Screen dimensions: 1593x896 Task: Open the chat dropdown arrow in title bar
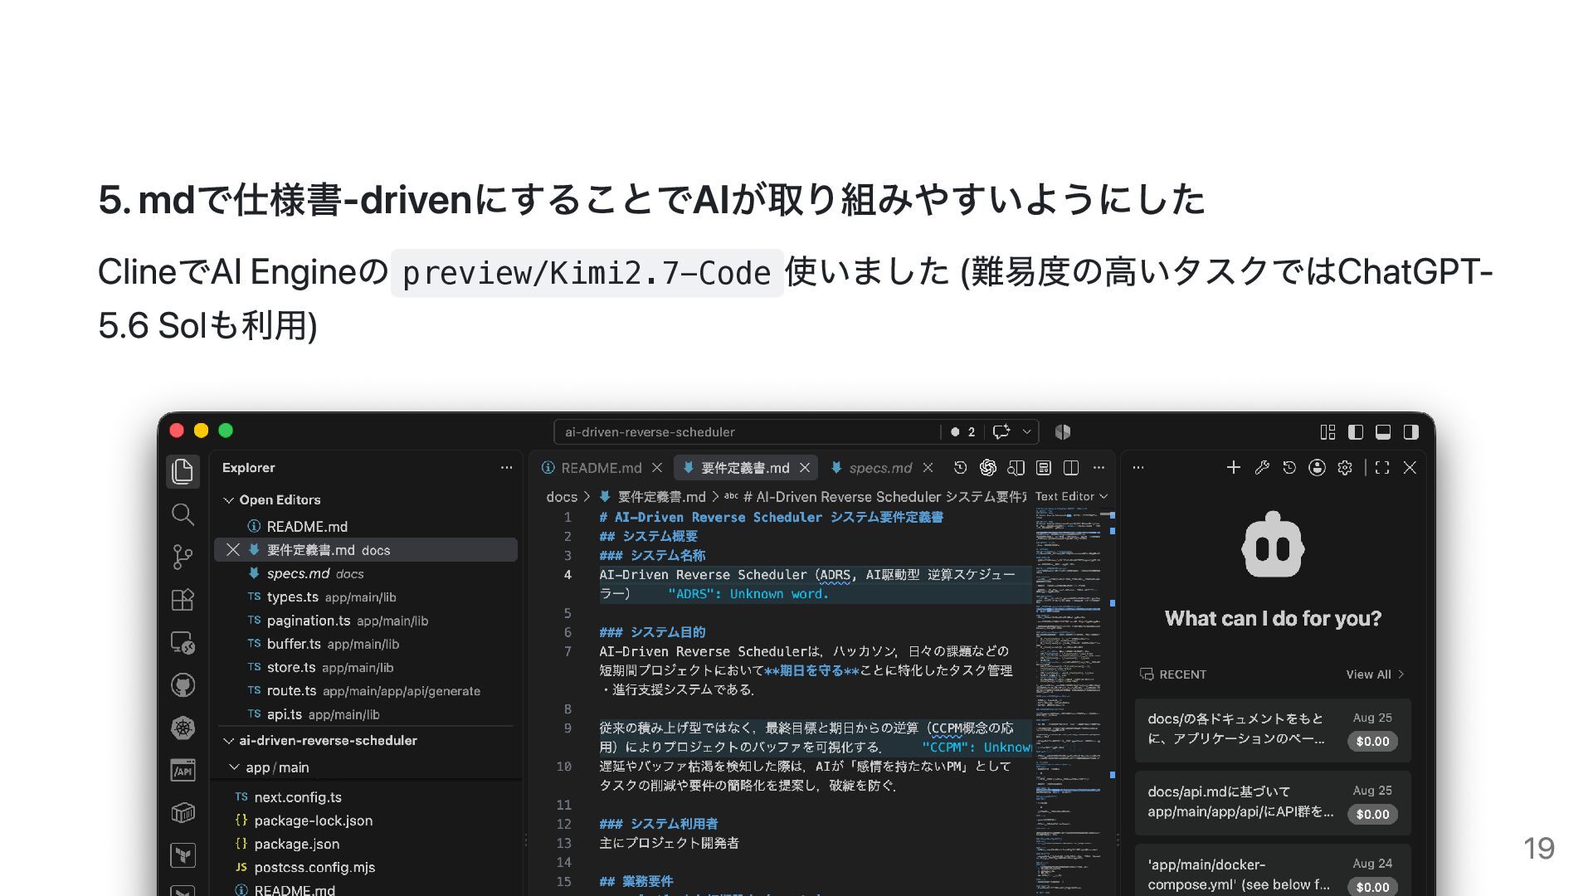tap(1026, 431)
